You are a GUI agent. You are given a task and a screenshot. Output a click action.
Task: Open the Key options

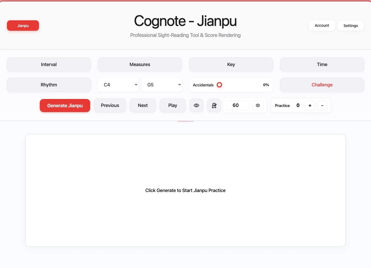[231, 64]
